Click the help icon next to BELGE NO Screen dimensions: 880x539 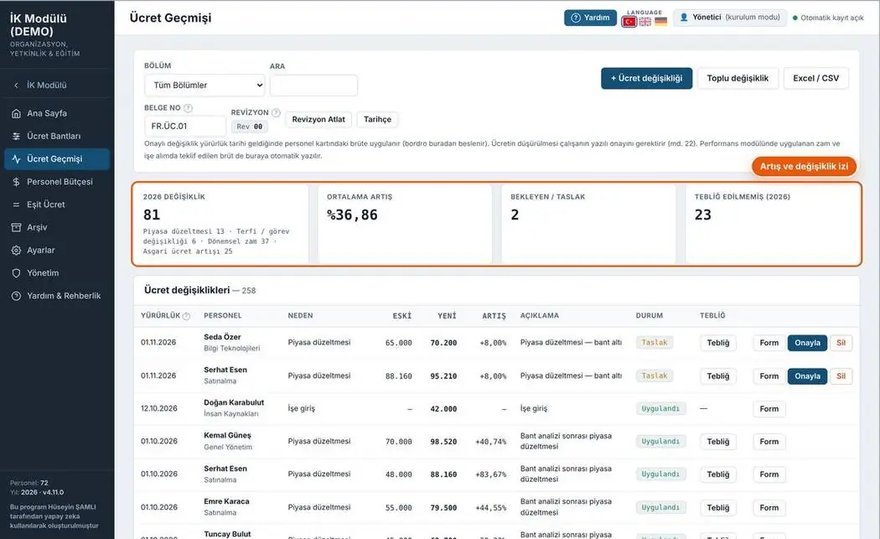(188, 108)
